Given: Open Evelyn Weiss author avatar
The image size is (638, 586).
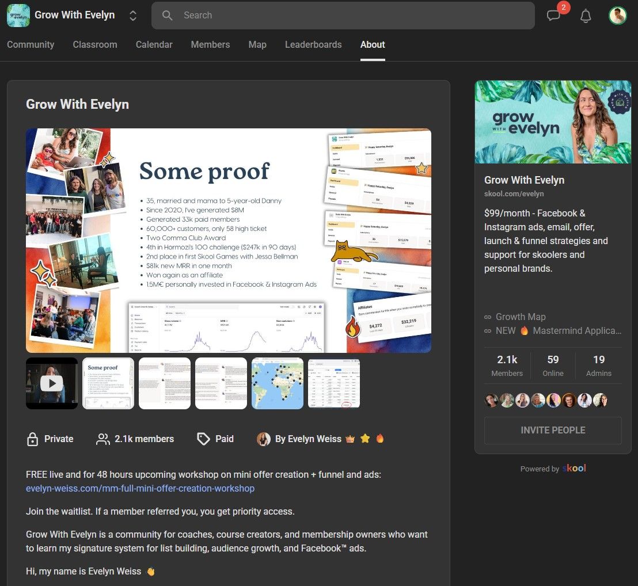Looking at the screenshot, I should 264,439.
